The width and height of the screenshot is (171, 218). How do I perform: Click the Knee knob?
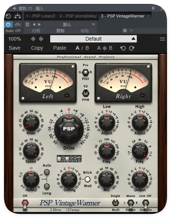point(31,122)
